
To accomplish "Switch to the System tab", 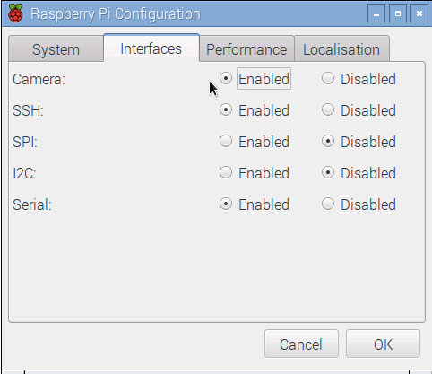I will 56,49.
